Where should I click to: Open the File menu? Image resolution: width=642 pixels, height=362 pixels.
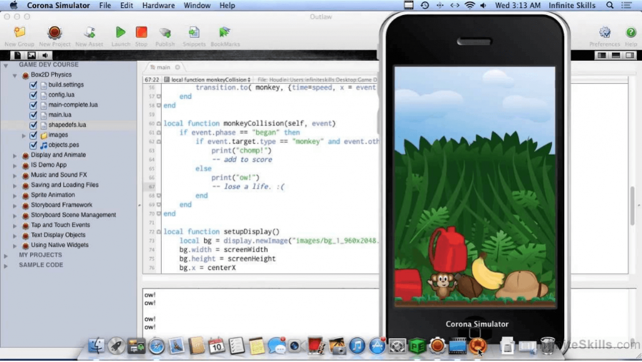[105, 5]
